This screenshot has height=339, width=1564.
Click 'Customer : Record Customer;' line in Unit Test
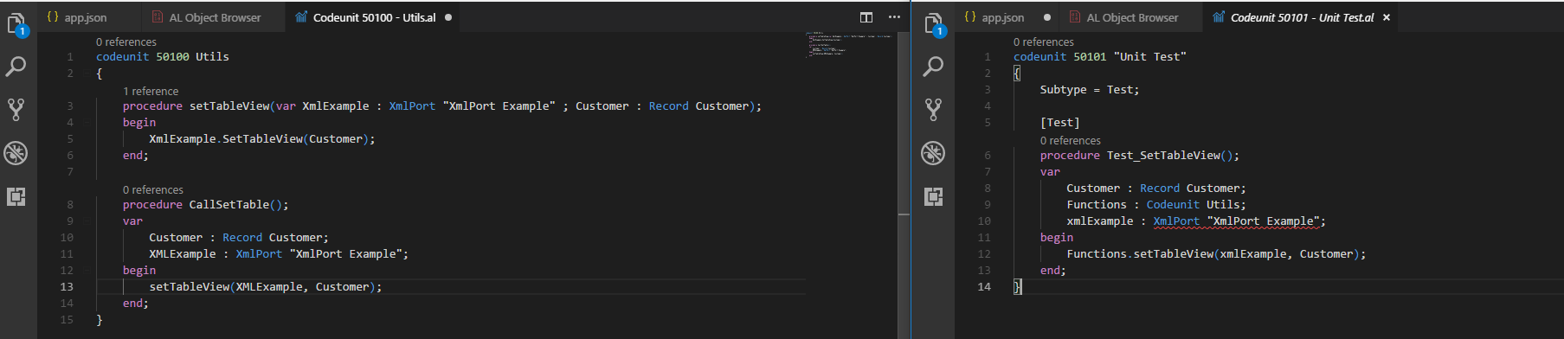coord(1156,189)
